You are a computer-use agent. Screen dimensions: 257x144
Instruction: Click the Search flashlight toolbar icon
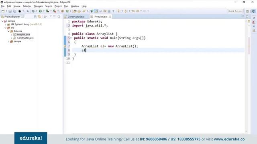click(84, 11)
